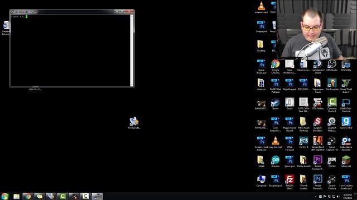
Task: Open The Escapists game shortcut
Action: tap(332, 85)
